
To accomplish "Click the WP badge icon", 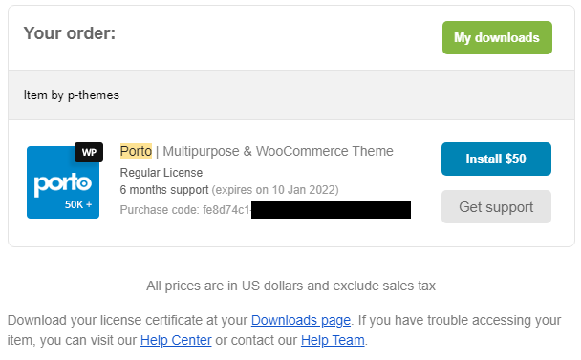I will [89, 152].
